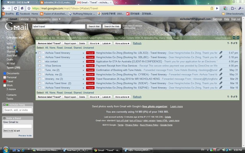Click the red Travel label color square

(5, 81)
